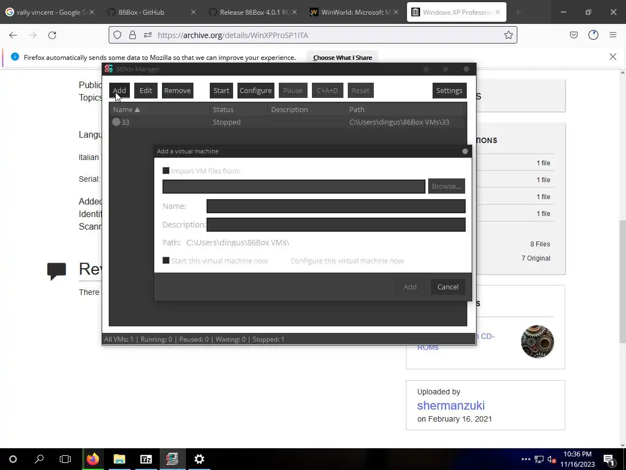Open a new browser tab
This screenshot has height=470, width=626.
(518, 13)
